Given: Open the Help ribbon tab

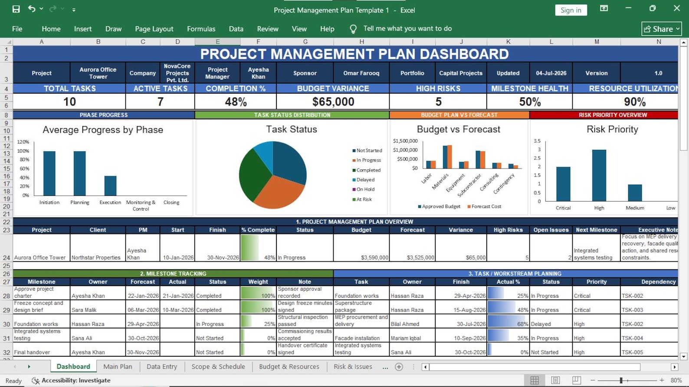Looking at the screenshot, I should tap(327, 29).
